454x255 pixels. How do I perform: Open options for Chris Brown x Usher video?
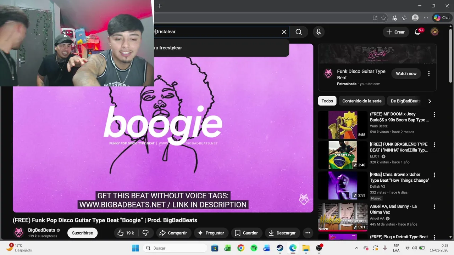point(434,175)
